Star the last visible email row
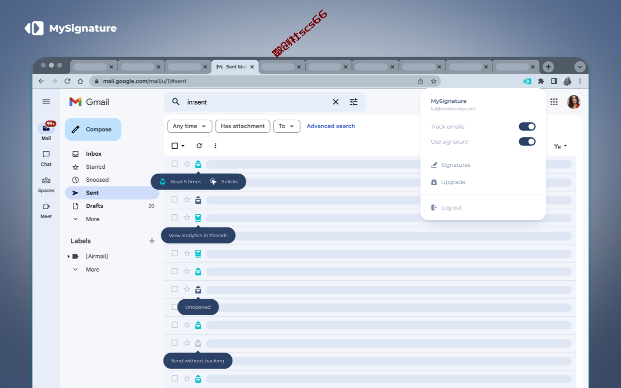 coord(187,378)
